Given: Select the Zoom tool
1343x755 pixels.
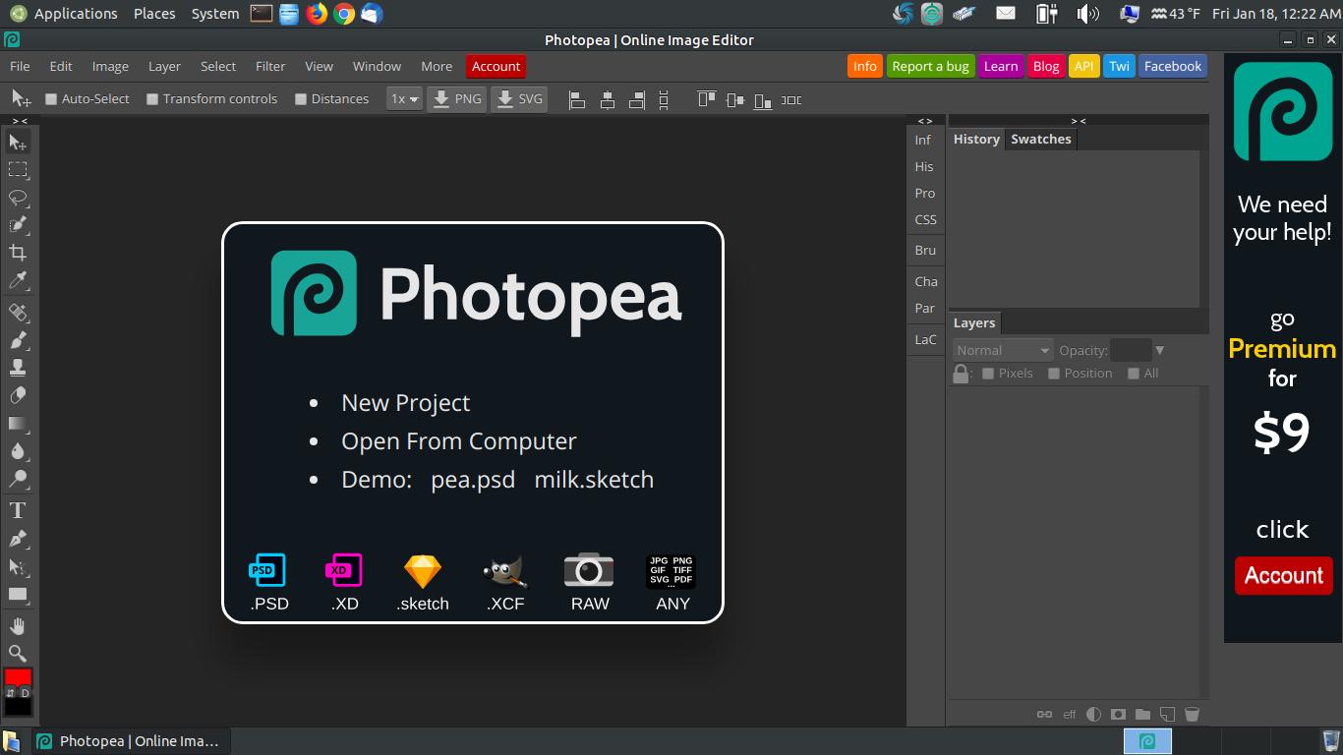Looking at the screenshot, I should [x=18, y=654].
